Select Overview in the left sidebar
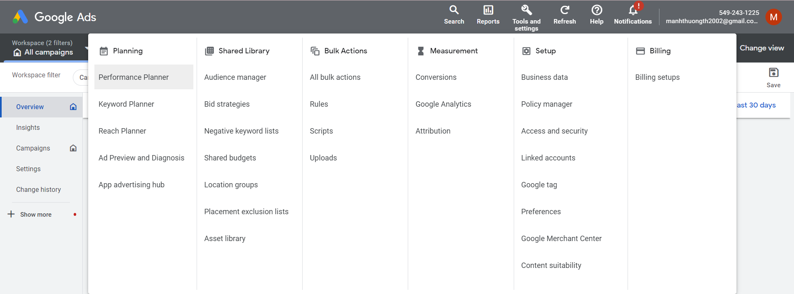 point(42,107)
